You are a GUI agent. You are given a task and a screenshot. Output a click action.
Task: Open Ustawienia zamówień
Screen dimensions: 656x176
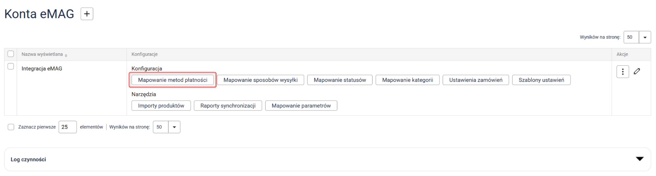coord(476,80)
